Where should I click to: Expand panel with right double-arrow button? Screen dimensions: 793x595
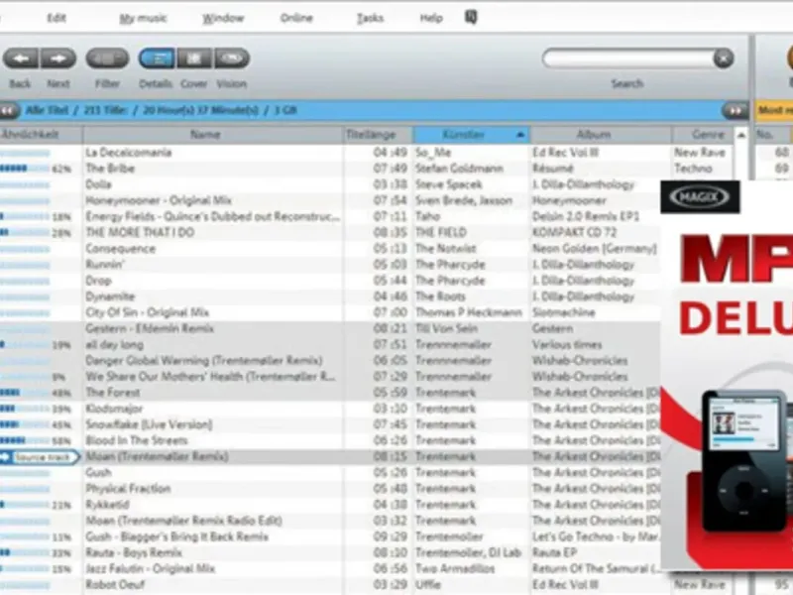point(736,110)
